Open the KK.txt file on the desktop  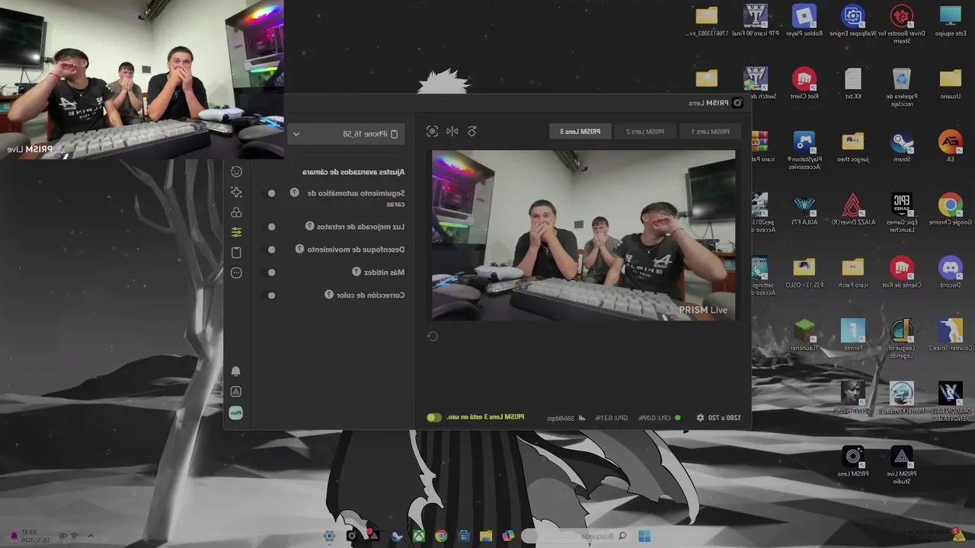click(853, 84)
